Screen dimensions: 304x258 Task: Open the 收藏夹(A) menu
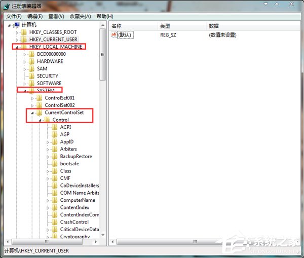80,16
